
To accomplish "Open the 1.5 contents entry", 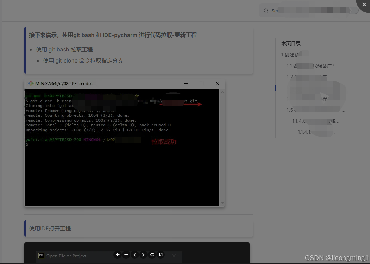I will click(x=316, y=110).
